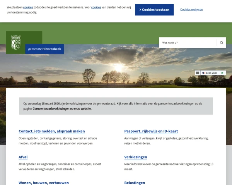
Task: Open the first 'cookies' link in banner
Action: (28, 7)
